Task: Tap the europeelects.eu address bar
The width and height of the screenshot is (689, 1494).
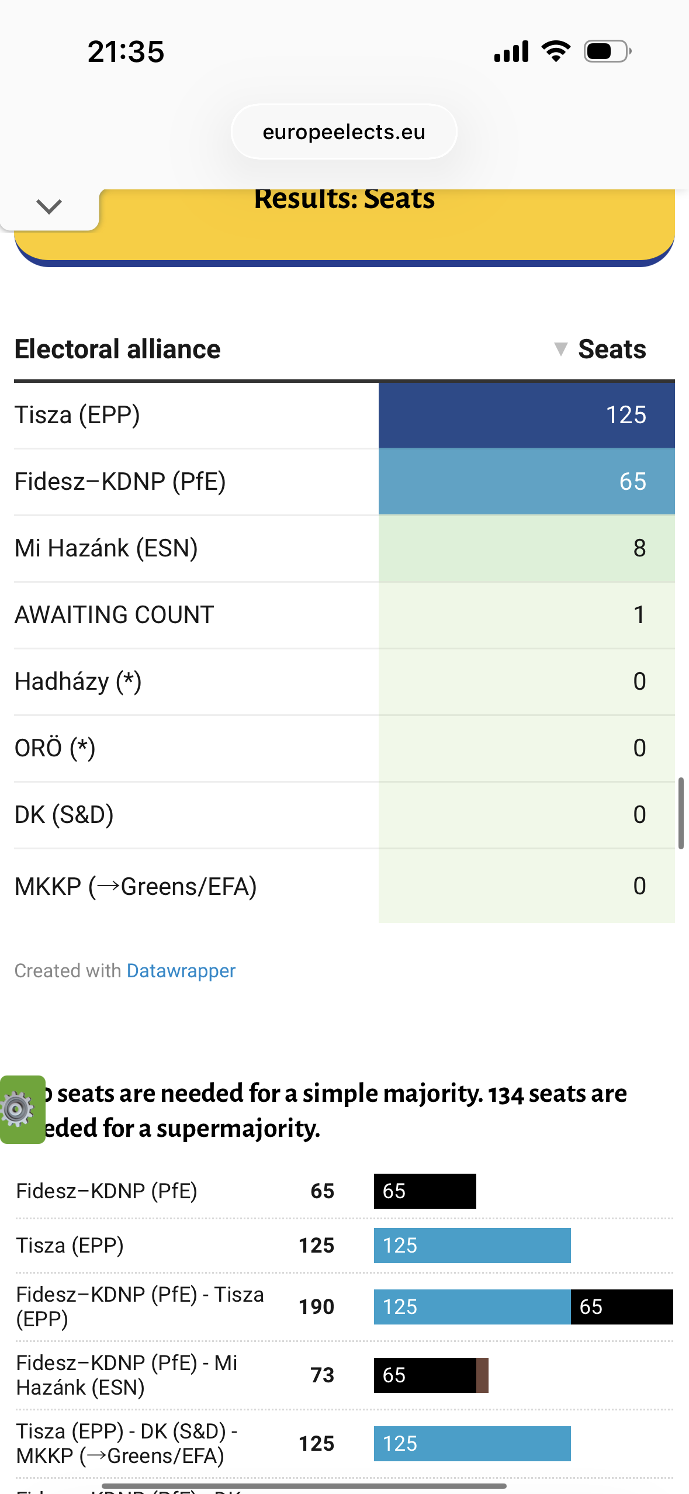Action: pos(344,132)
